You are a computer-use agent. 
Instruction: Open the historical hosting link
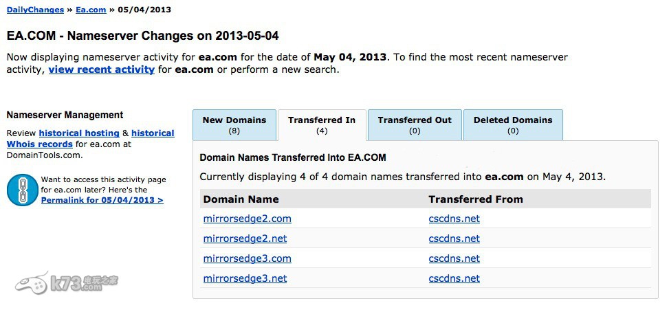[x=79, y=133]
